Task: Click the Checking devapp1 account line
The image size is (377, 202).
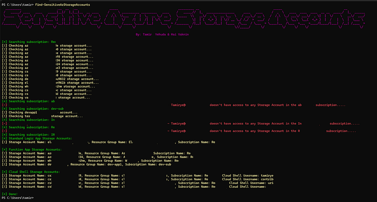Action: tap(43, 112)
